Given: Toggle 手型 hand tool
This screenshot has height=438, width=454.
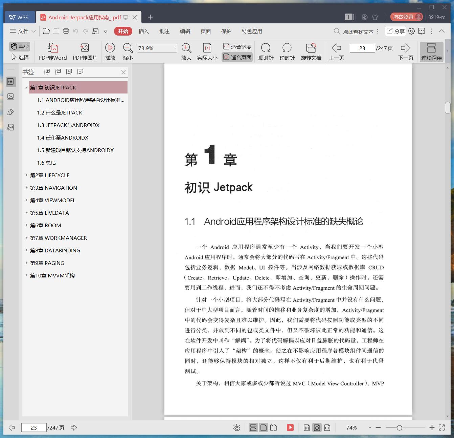Looking at the screenshot, I should [x=20, y=46].
